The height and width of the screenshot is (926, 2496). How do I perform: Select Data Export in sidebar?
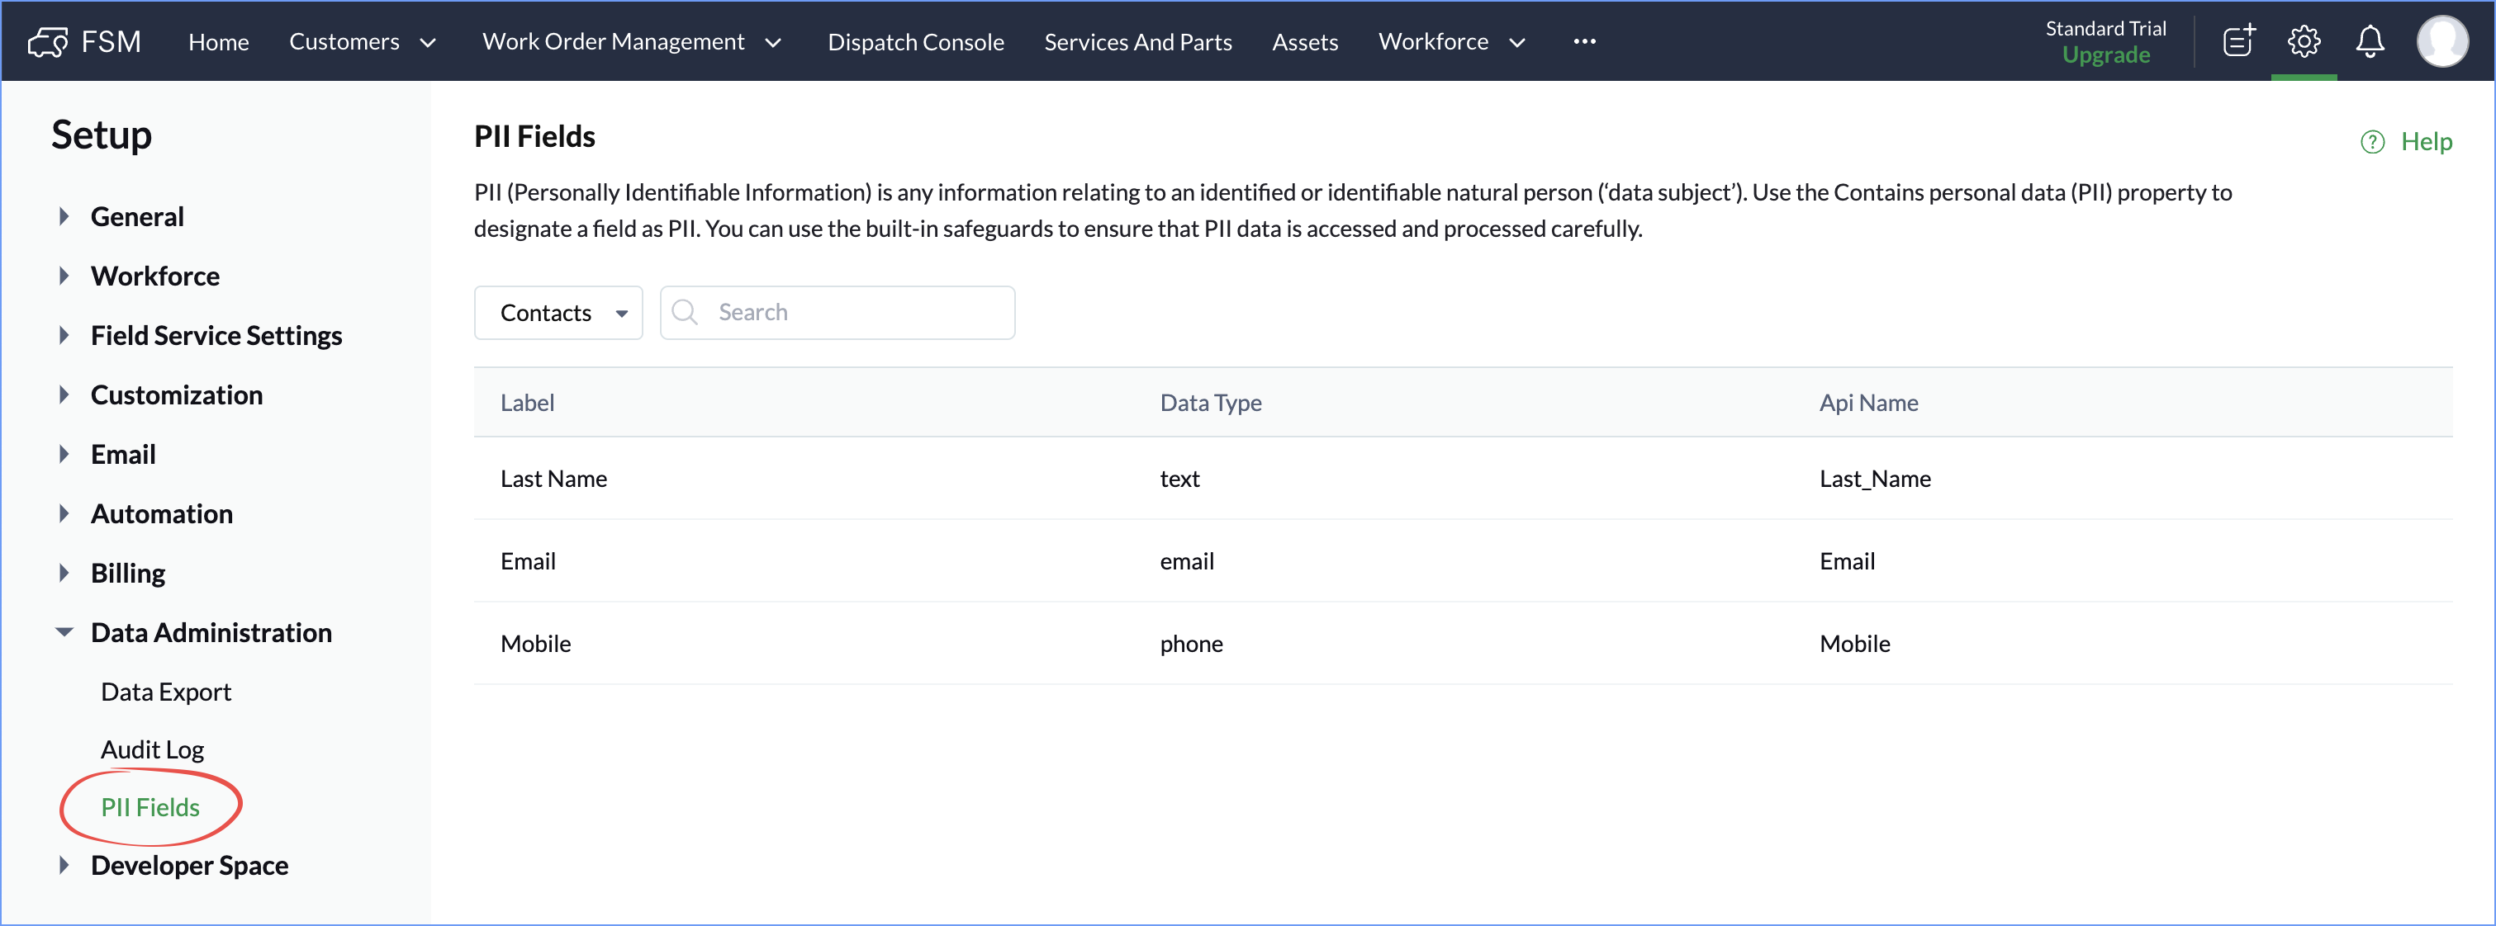(x=166, y=692)
